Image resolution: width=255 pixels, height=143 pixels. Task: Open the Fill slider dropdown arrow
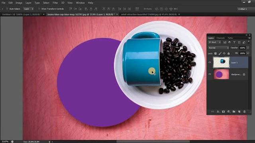(248, 53)
